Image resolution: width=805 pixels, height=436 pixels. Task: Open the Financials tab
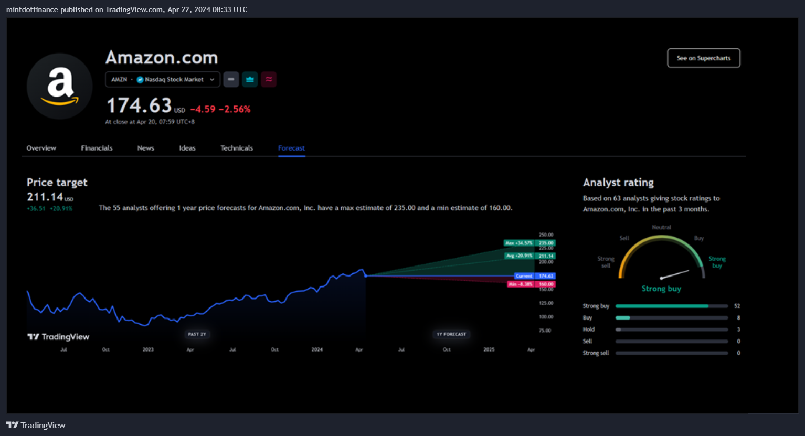[97, 148]
